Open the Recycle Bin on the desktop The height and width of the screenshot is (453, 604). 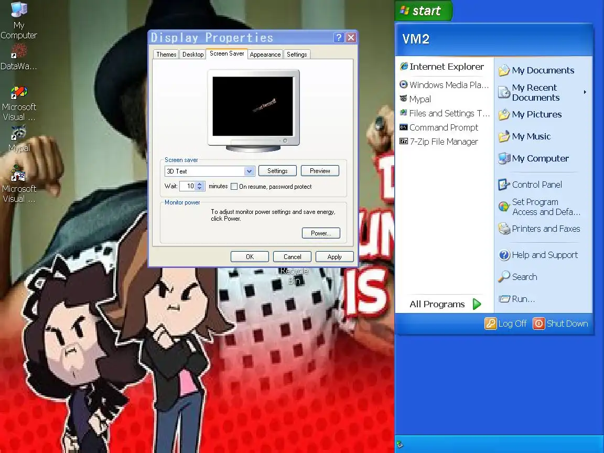(x=294, y=275)
